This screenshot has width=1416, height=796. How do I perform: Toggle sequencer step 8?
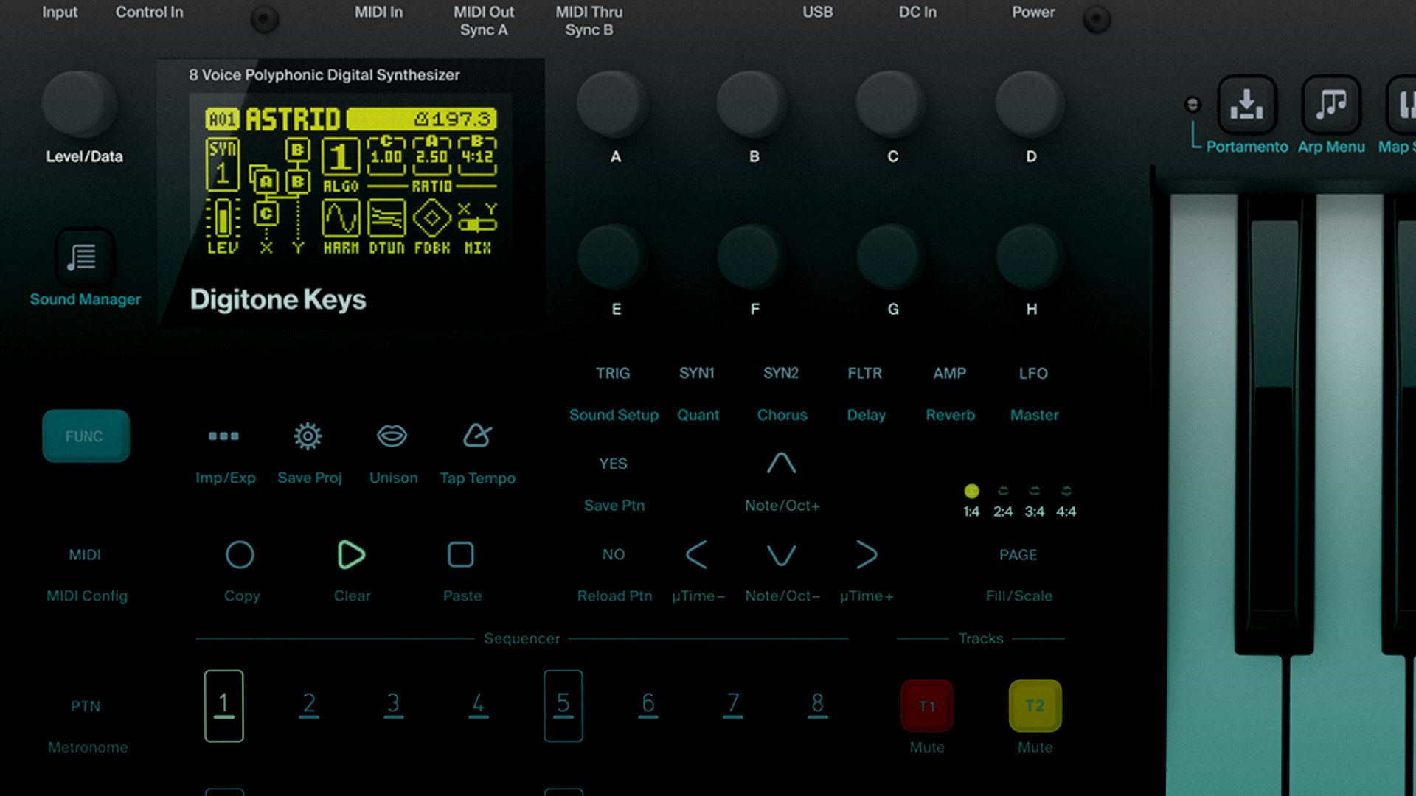click(818, 705)
